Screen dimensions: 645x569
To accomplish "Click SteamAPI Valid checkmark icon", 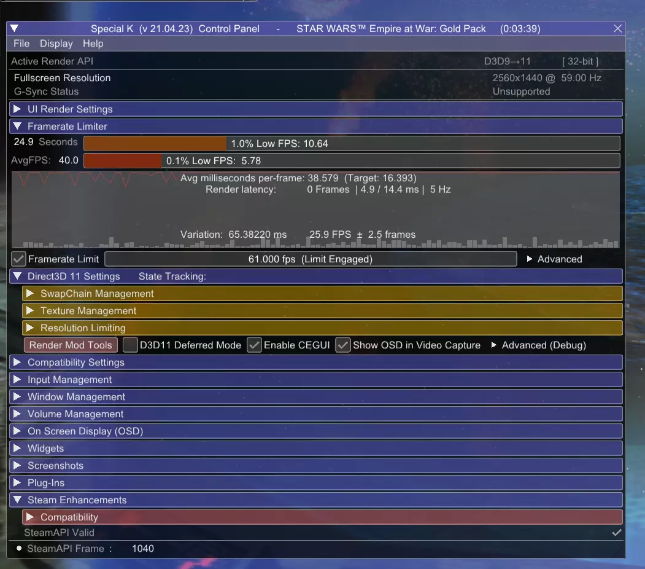I will 616,532.
